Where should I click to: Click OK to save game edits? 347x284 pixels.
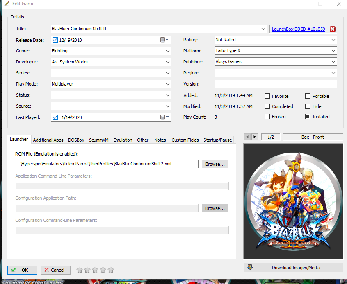(22, 270)
